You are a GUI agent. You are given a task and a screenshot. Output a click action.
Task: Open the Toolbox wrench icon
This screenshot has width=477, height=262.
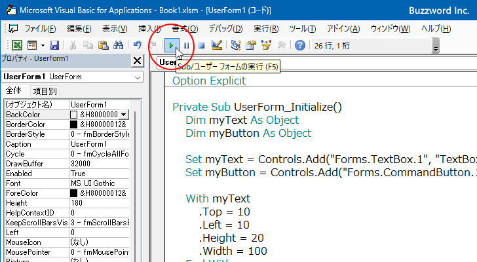[281, 45]
